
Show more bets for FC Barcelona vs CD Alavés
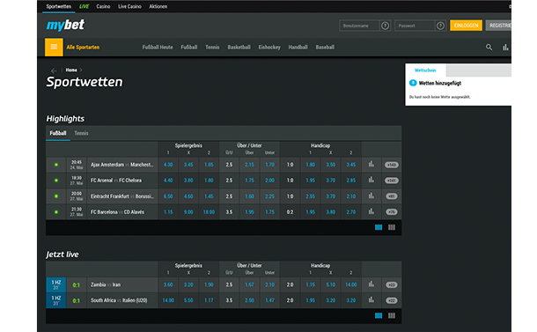pos(392,212)
